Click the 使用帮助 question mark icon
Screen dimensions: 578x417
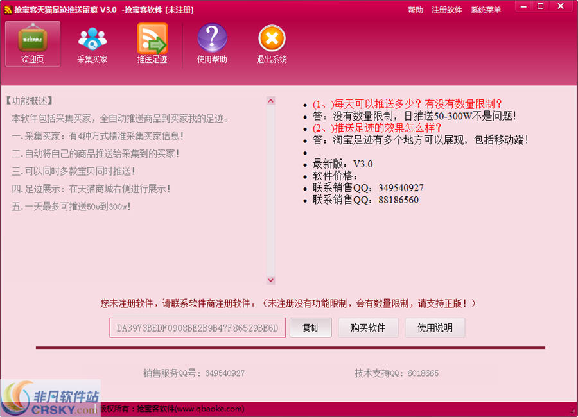(212, 43)
